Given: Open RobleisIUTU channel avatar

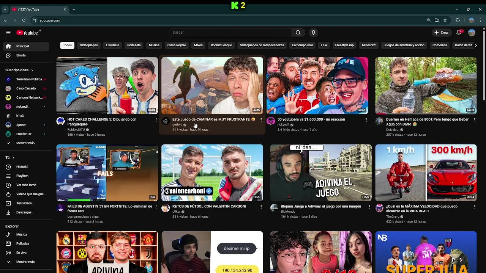Looking at the screenshot, I should [61, 121].
